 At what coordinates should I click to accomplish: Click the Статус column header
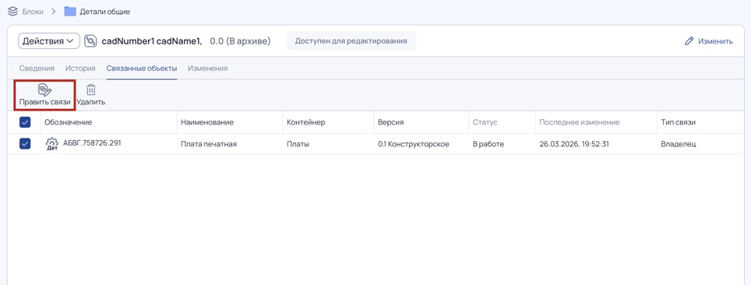pos(485,122)
